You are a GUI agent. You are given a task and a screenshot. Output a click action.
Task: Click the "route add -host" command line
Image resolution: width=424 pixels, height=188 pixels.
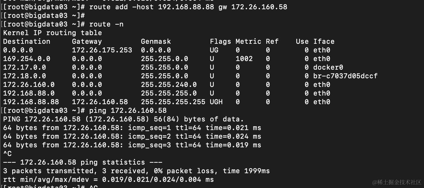(x=188, y=7)
